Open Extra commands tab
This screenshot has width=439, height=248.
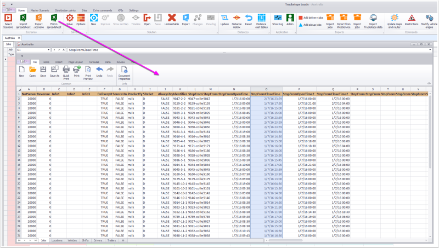click(x=103, y=10)
